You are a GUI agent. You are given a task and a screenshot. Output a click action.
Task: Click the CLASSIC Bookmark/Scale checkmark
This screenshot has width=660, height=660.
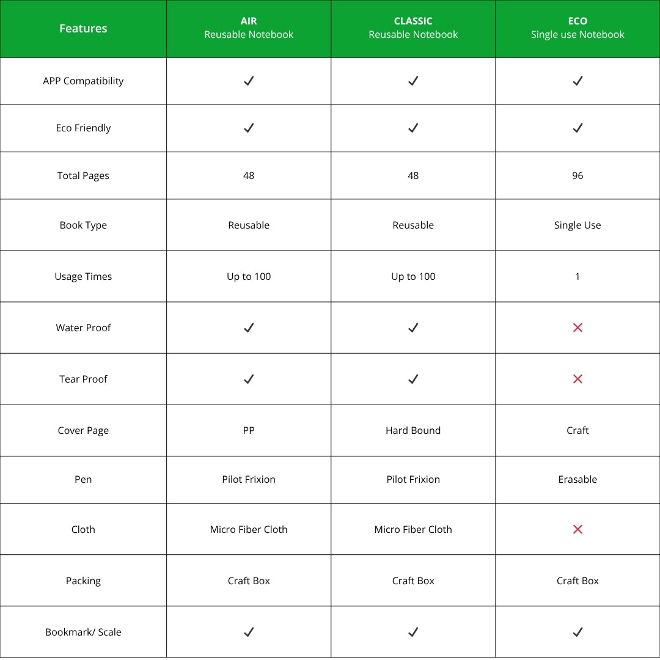(x=413, y=632)
